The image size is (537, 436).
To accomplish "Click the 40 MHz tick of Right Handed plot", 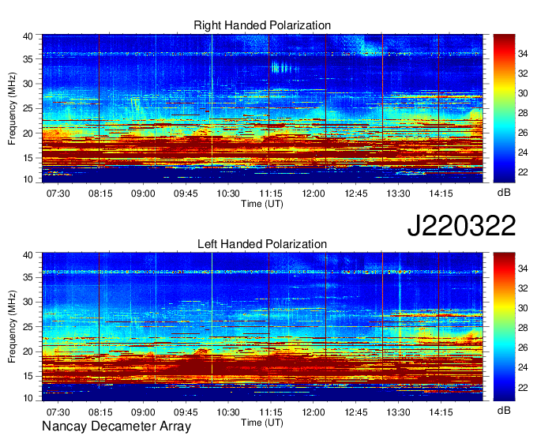I will 28,36.
